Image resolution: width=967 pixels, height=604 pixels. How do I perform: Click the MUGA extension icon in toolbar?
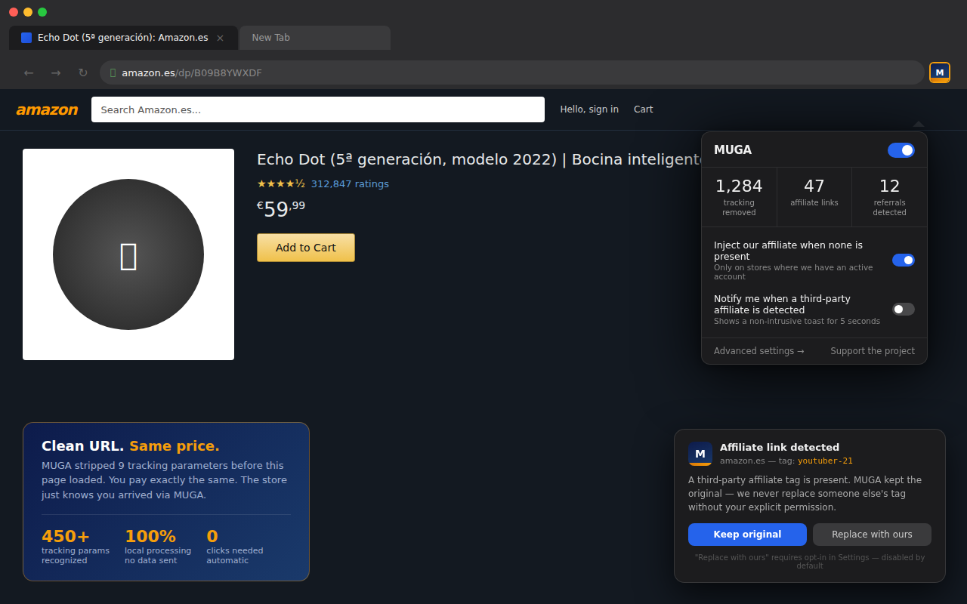(x=939, y=72)
